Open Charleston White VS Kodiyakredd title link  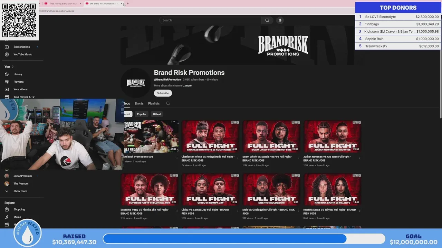tap(208, 158)
